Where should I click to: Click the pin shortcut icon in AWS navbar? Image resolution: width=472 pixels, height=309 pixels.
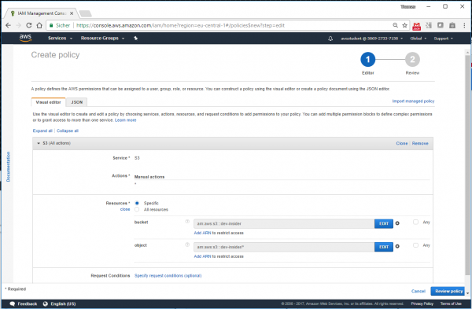tap(136, 39)
